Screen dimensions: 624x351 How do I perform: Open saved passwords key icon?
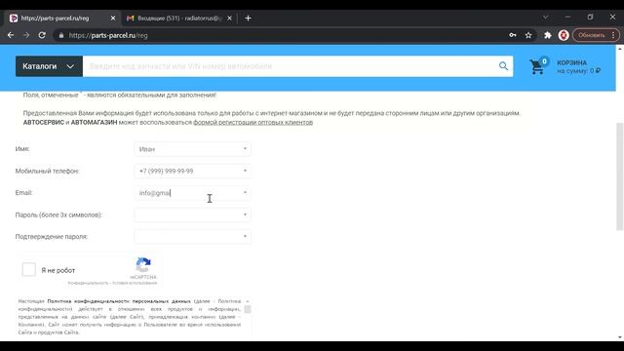click(x=513, y=35)
